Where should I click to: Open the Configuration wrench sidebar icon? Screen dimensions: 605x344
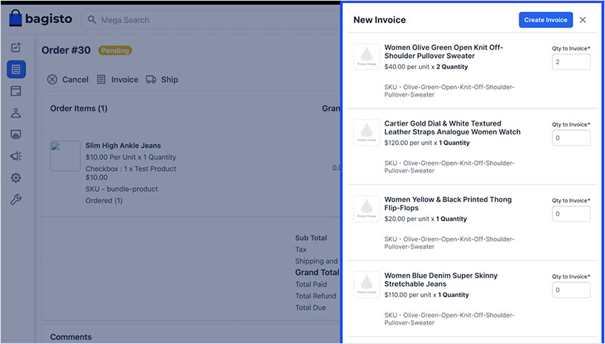coord(16,199)
